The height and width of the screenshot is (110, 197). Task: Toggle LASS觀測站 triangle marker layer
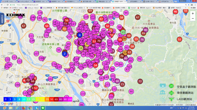coord(171,99)
